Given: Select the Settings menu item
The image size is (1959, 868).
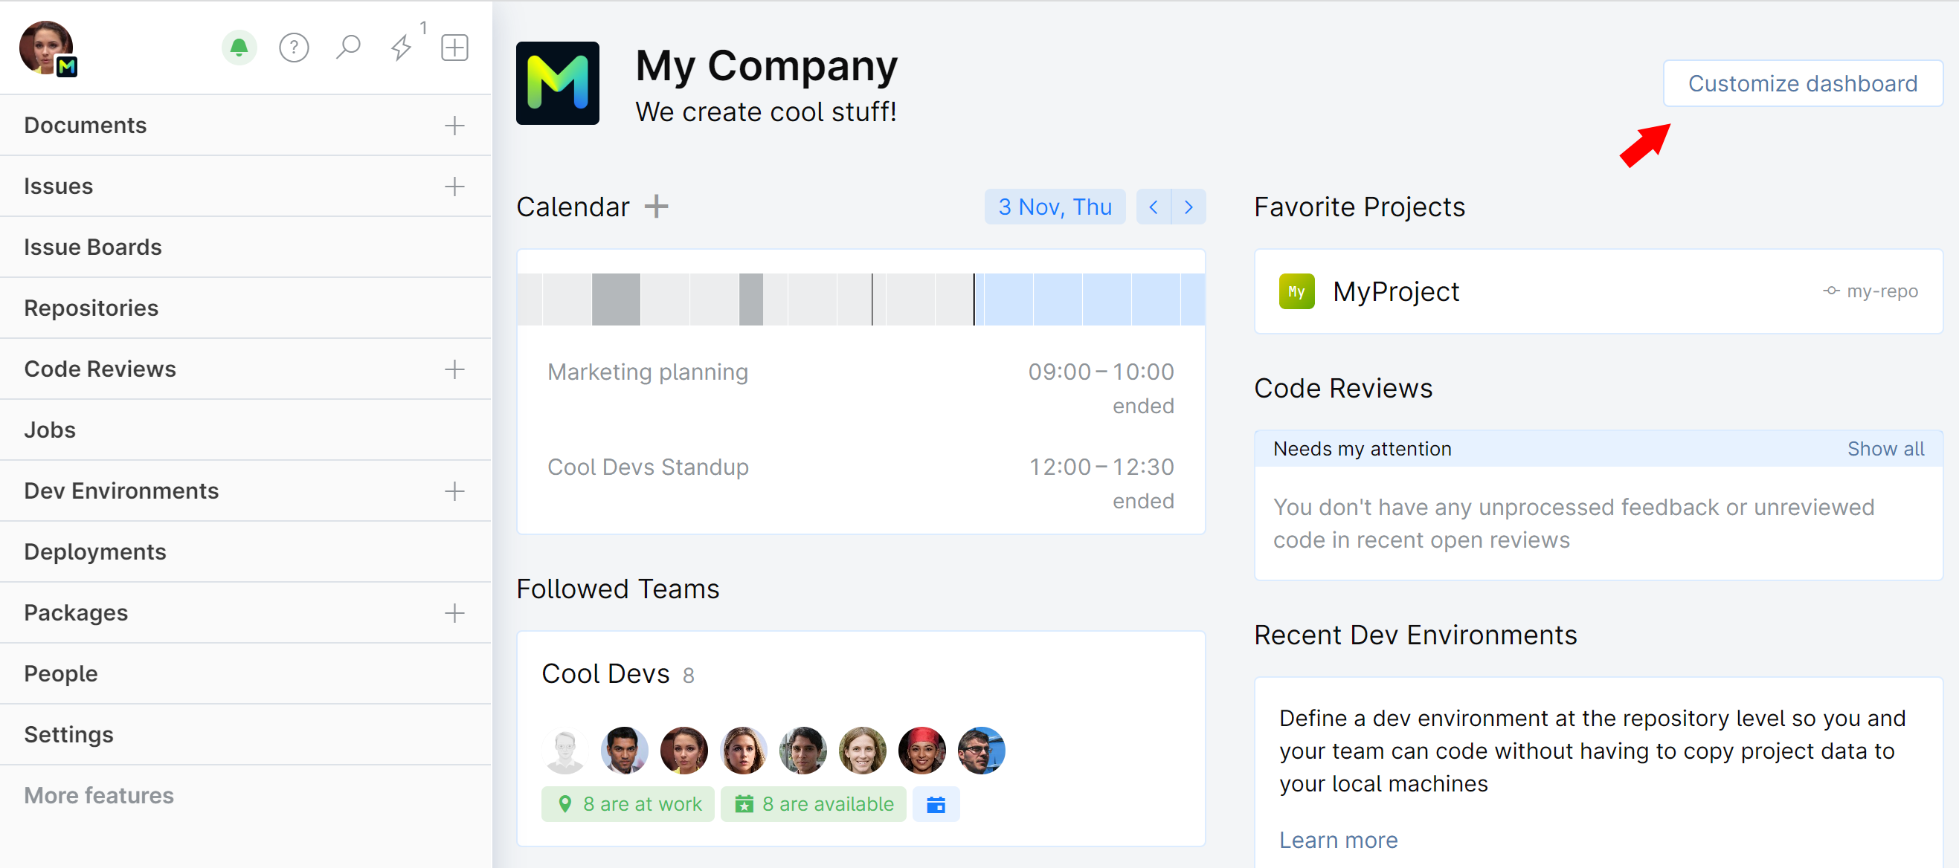Looking at the screenshot, I should (70, 734).
